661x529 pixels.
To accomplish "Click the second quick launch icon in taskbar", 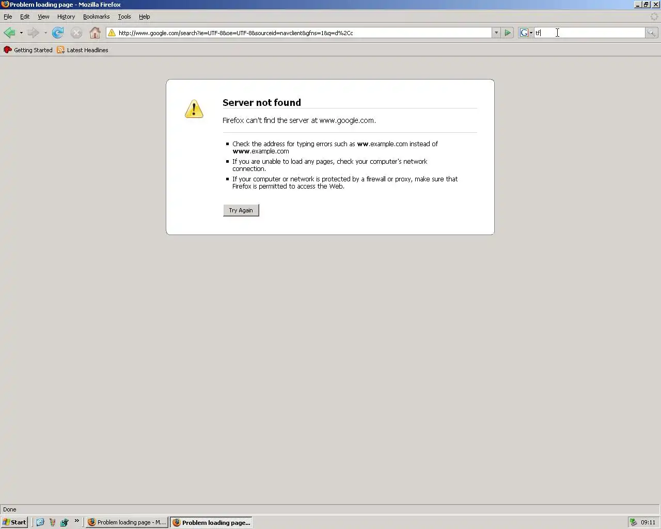I will click(x=52, y=522).
